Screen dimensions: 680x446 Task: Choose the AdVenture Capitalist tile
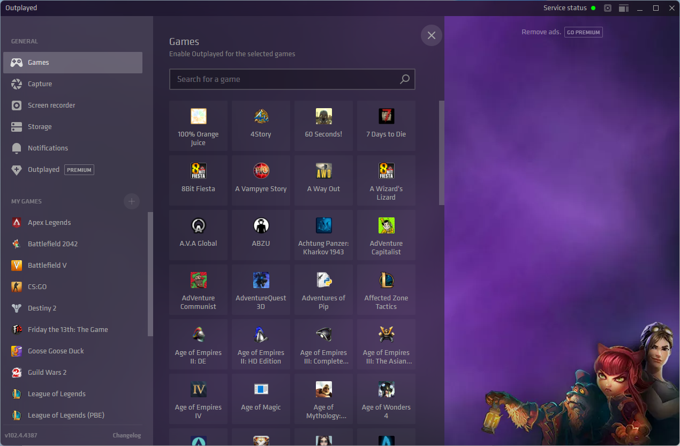coord(386,235)
